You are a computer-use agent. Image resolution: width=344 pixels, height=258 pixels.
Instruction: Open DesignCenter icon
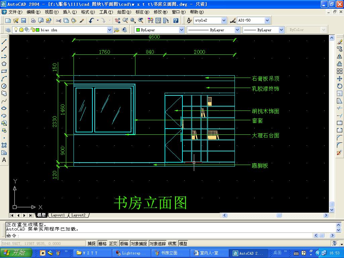[x=158, y=20]
